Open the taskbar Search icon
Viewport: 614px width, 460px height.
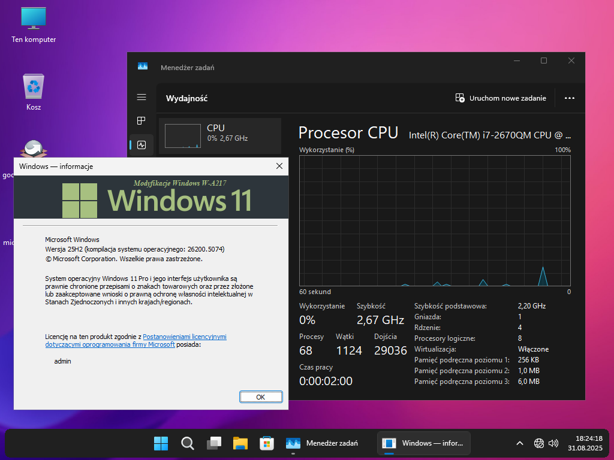188,443
